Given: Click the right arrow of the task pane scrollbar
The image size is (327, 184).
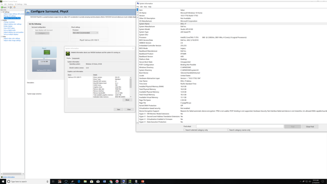Looking at the screenshot, I should [23, 174].
